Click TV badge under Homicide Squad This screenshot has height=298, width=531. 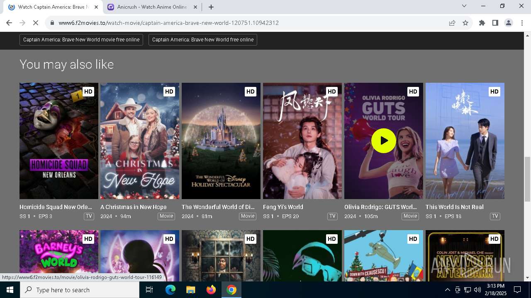(89, 216)
